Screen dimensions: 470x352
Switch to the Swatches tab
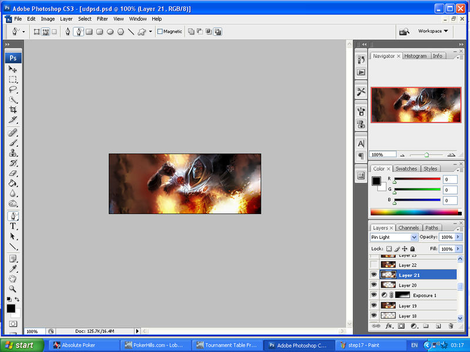point(406,169)
